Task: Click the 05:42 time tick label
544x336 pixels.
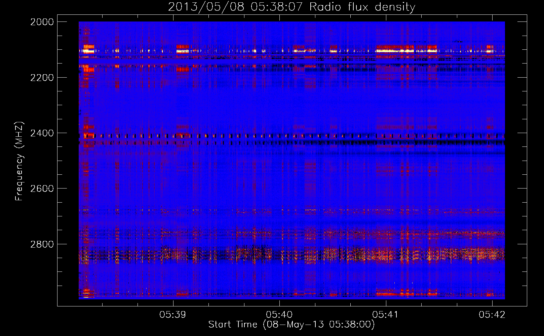Action: click(492, 314)
